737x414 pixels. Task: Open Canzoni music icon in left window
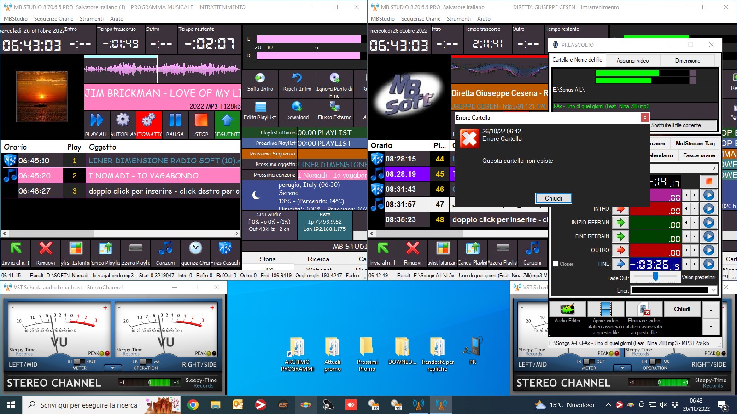point(165,253)
